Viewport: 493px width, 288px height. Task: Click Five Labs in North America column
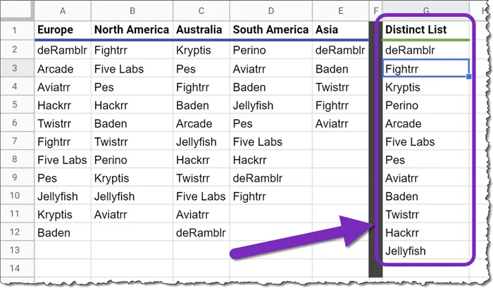coord(132,69)
